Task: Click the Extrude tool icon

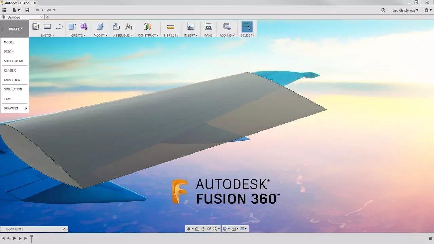Action: 72,27
